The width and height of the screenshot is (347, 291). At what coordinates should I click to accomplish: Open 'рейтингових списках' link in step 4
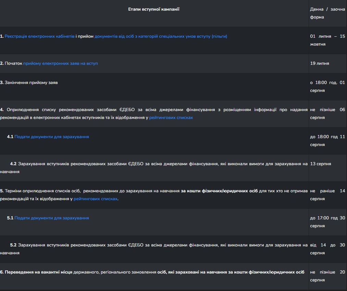171,118
